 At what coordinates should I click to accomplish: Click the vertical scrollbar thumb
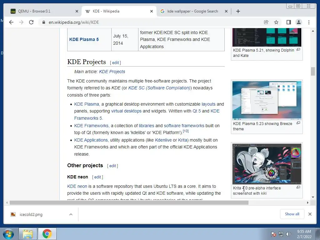[313, 72]
